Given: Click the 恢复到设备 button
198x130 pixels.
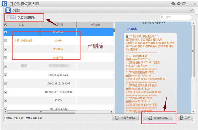Looking at the screenshot, I should pyautogui.click(x=158, y=118).
